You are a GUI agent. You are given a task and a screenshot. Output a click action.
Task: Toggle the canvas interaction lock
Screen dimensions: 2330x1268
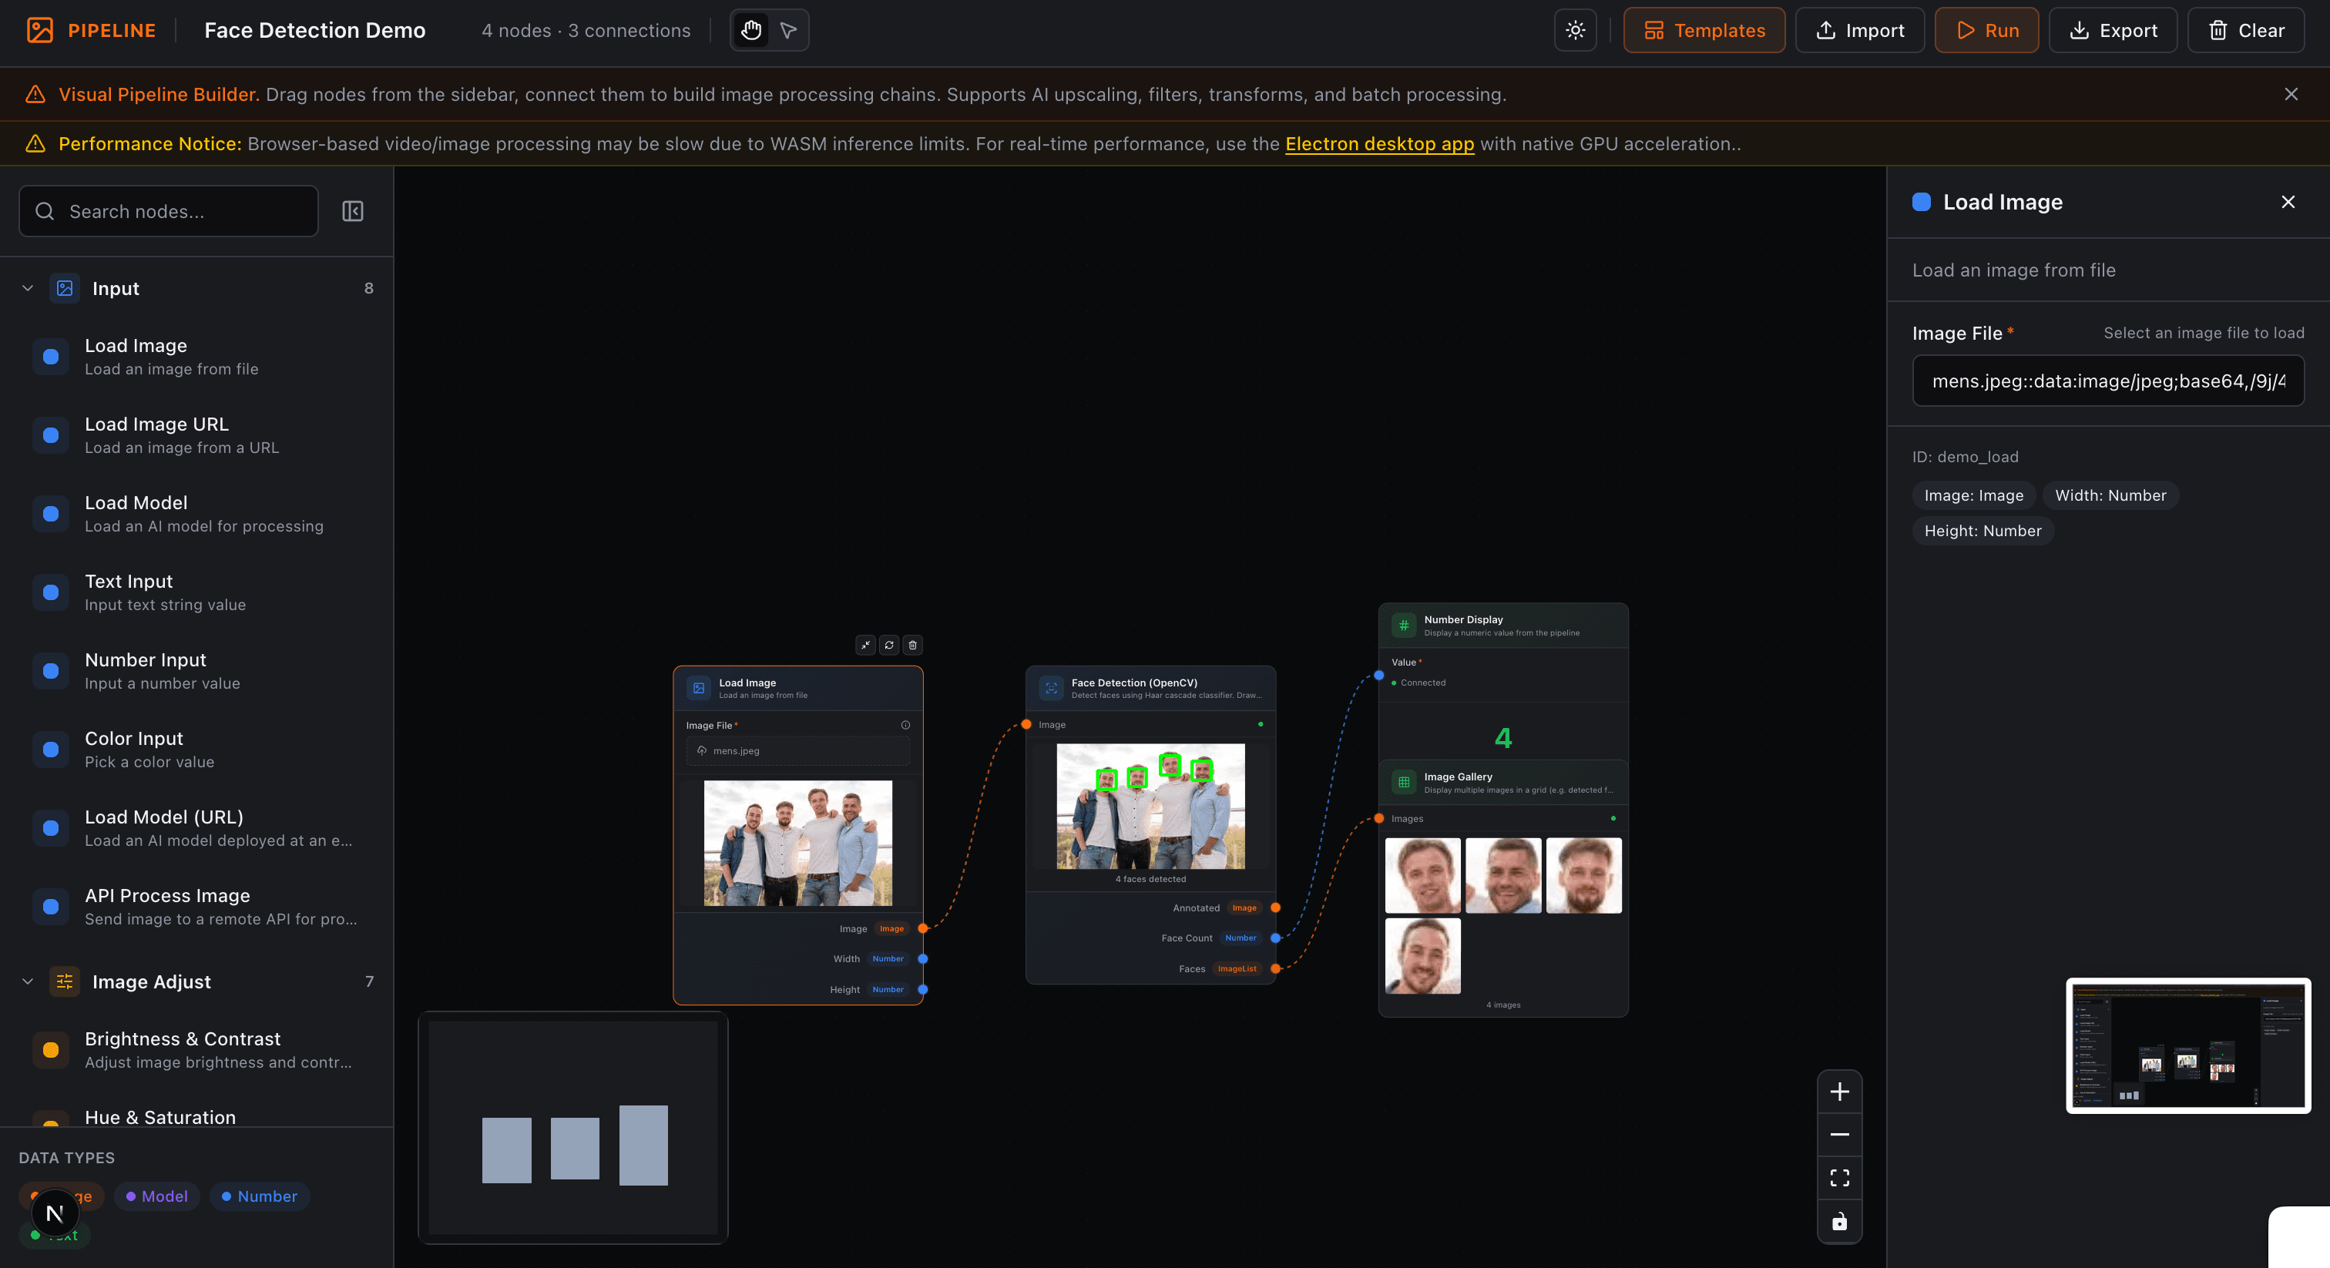click(x=1839, y=1222)
